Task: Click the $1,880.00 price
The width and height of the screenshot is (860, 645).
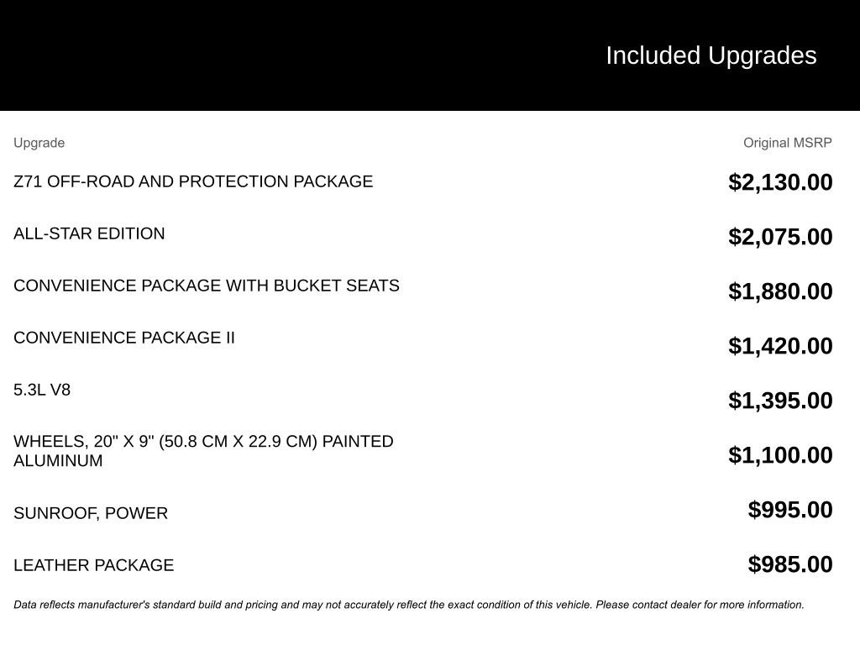Action: click(780, 291)
